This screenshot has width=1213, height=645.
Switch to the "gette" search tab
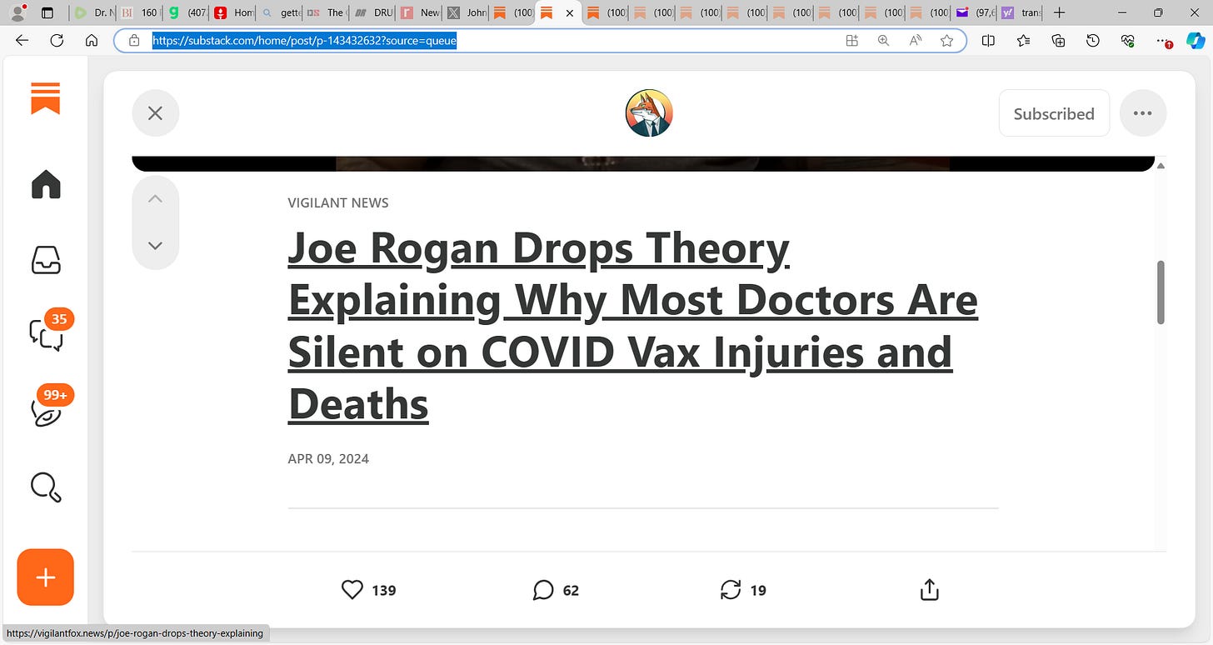coord(278,12)
